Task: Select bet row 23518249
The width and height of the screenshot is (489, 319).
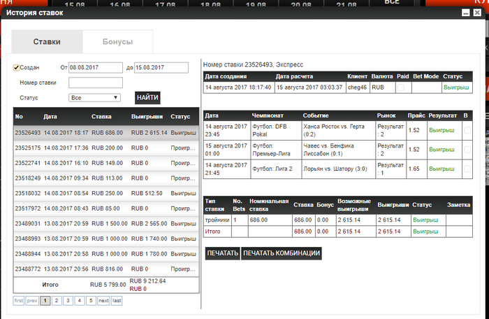Action: pyautogui.click(x=106, y=178)
